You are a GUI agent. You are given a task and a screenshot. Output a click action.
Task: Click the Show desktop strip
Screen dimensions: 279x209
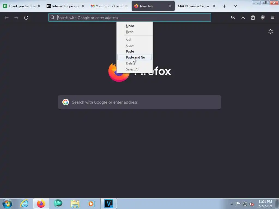277,204
